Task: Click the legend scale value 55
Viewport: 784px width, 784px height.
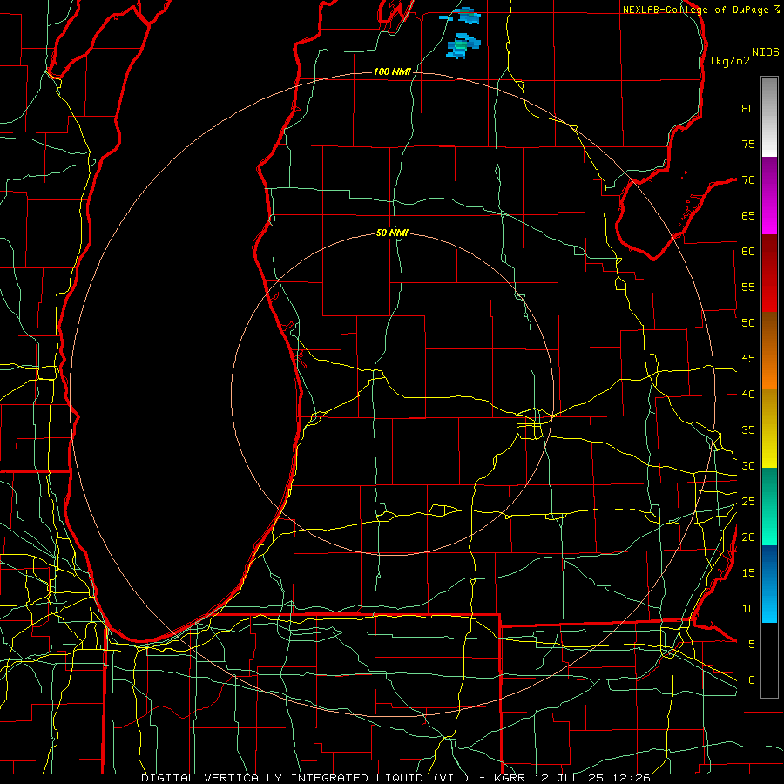Action: (x=748, y=287)
